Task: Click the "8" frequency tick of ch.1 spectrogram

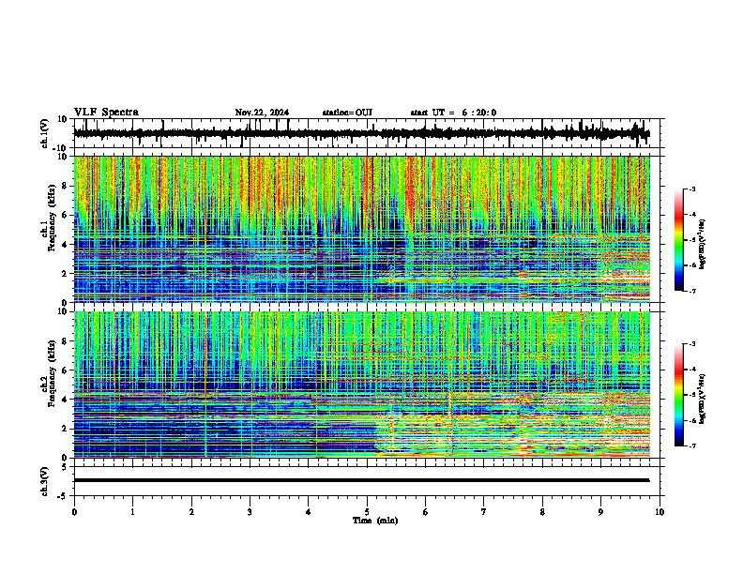Action: (x=66, y=186)
